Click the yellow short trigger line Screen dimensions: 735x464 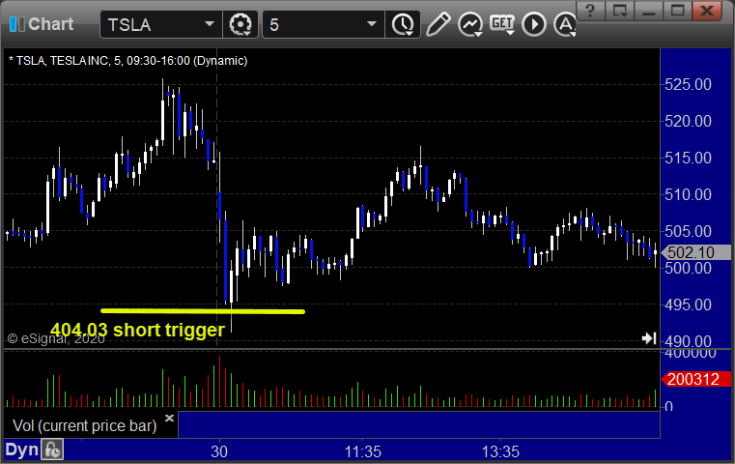(x=203, y=311)
